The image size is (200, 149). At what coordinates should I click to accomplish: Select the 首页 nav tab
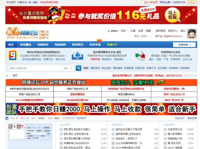(11, 44)
